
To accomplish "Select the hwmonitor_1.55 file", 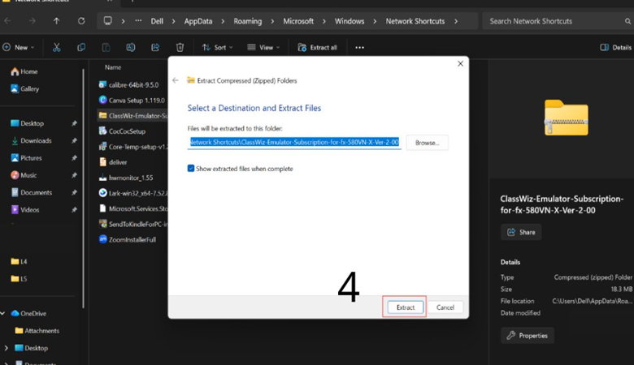I will (x=126, y=178).
